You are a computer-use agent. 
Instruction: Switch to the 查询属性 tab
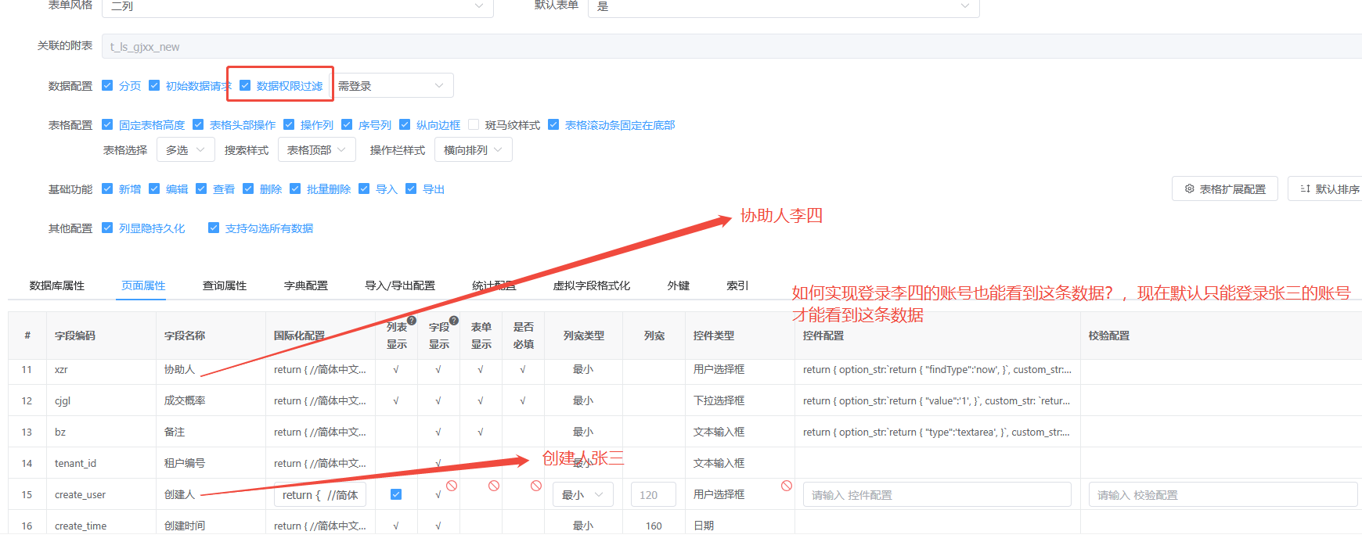225,286
